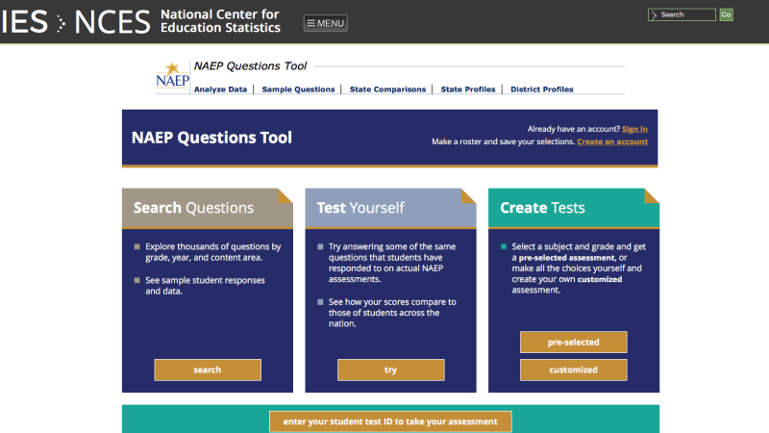This screenshot has width=769, height=433.
Task: Click the NCES logo text
Action: [x=112, y=22]
